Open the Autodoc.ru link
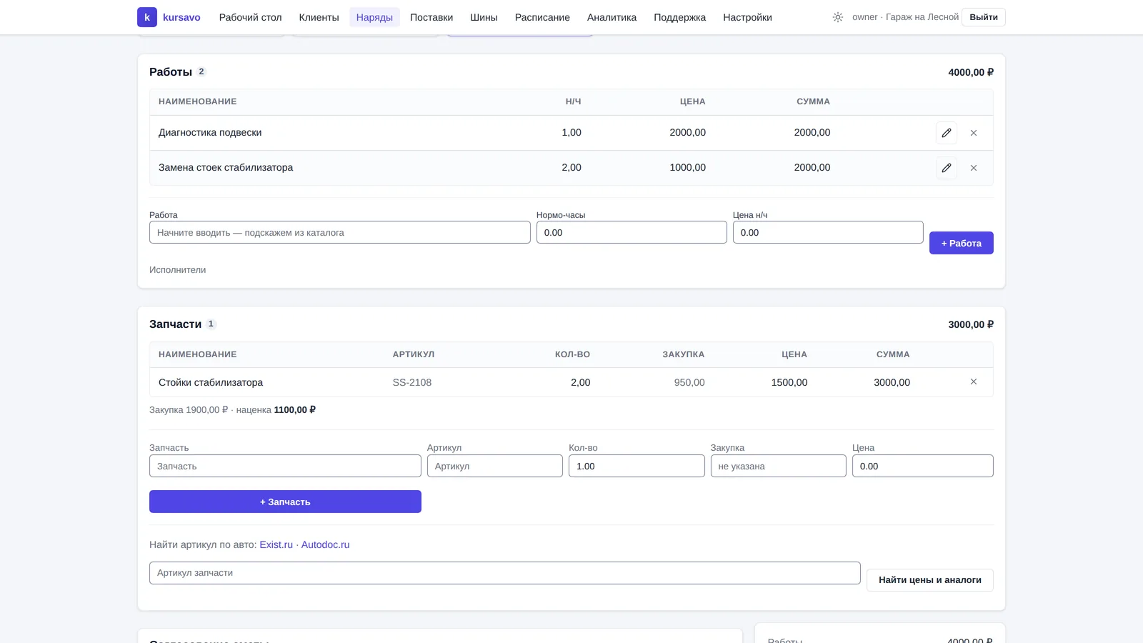This screenshot has height=643, width=1143. 325,544
